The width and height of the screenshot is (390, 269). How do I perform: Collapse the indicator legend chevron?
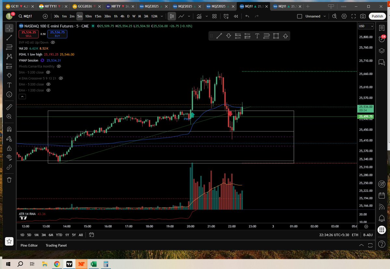point(22,96)
